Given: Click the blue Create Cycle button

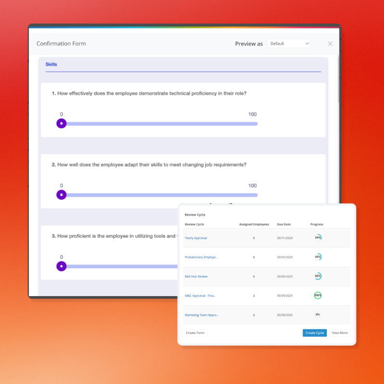Looking at the screenshot, I should (x=315, y=333).
